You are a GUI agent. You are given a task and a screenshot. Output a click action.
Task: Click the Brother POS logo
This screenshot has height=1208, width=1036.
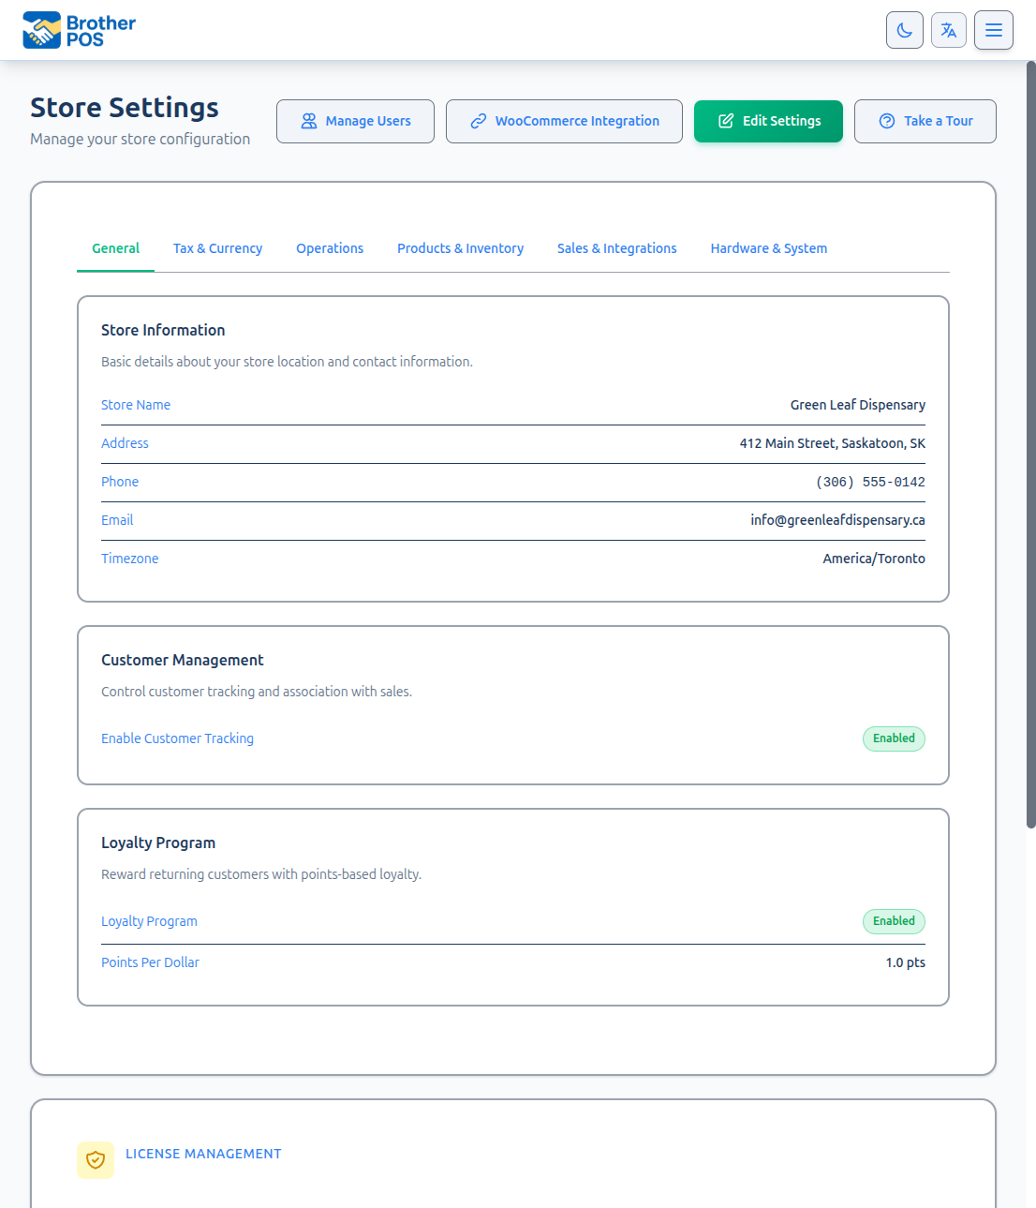(x=79, y=29)
